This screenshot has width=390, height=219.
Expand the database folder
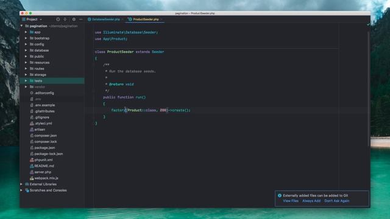[26, 50]
